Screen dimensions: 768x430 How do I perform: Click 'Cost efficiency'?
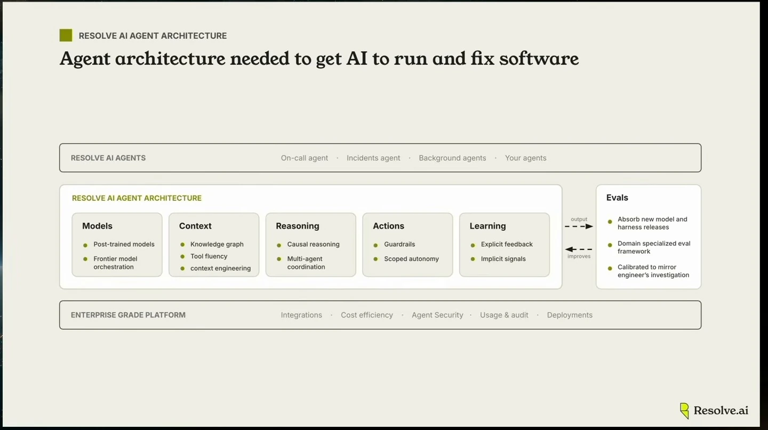[x=367, y=315]
